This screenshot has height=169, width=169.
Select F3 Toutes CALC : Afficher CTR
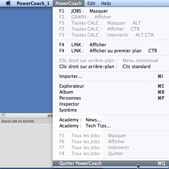pyautogui.click(x=111, y=29)
